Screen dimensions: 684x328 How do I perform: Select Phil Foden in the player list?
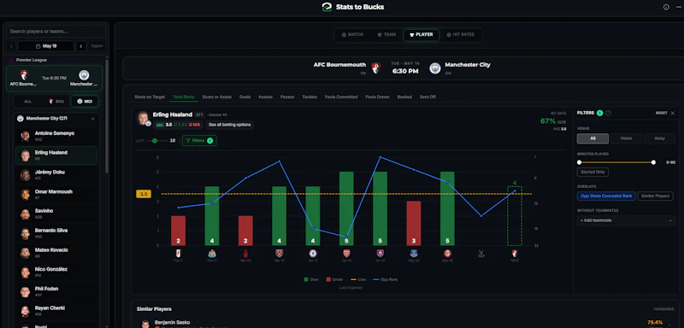coord(56,291)
